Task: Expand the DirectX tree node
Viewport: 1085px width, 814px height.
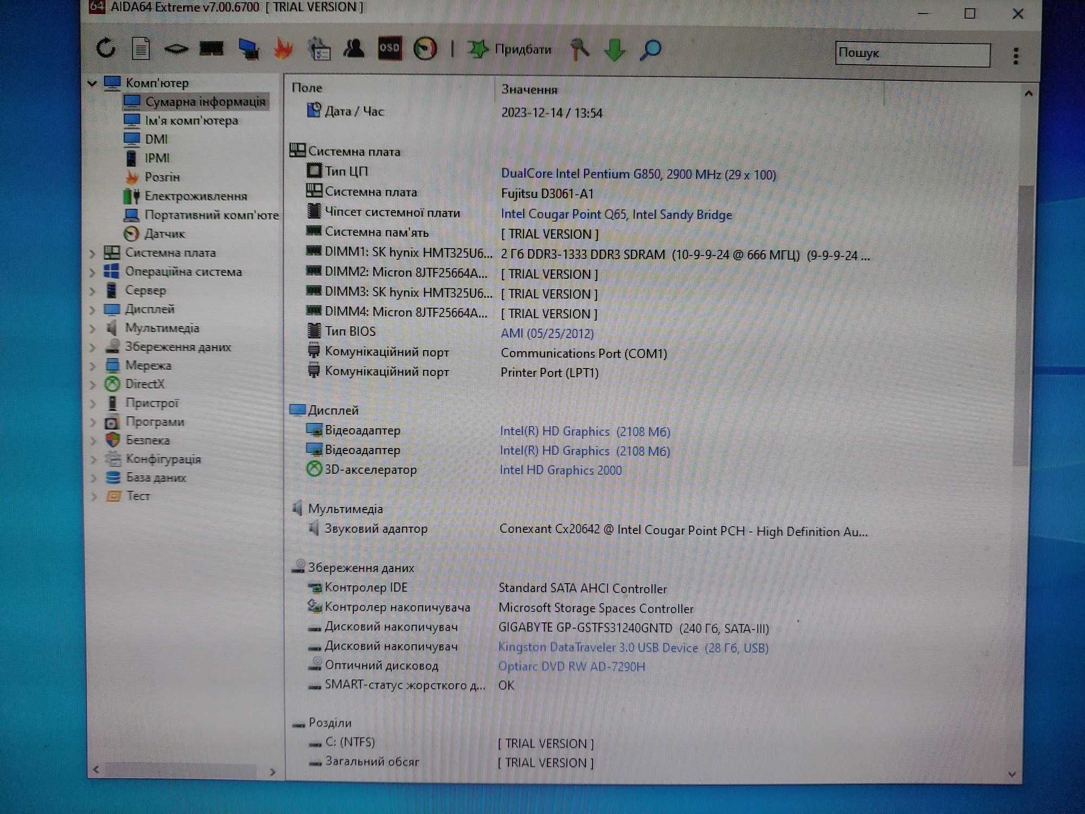Action: coord(92,385)
